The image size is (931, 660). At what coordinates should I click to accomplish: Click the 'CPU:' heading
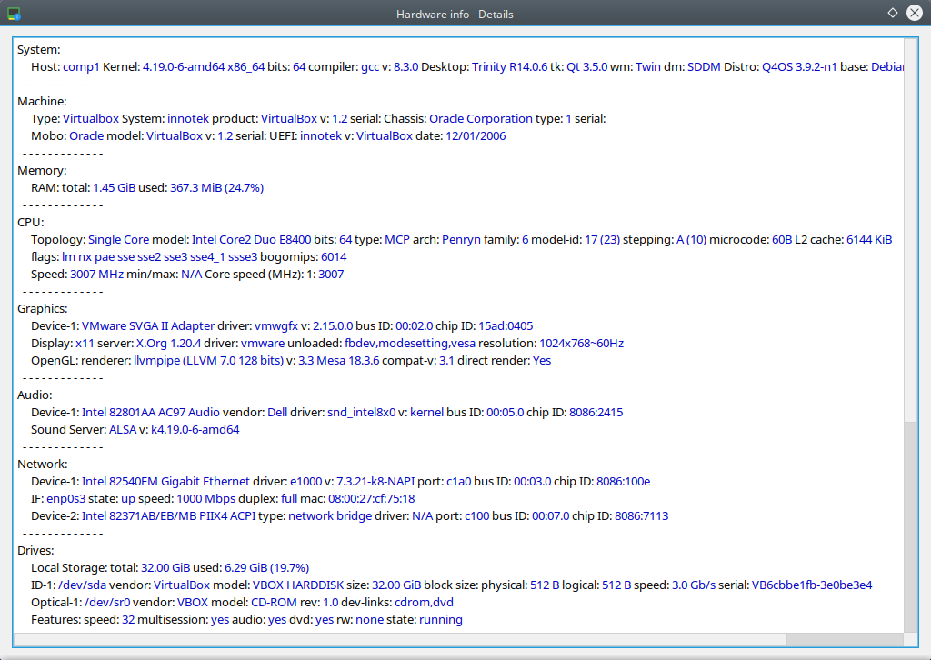tap(30, 223)
